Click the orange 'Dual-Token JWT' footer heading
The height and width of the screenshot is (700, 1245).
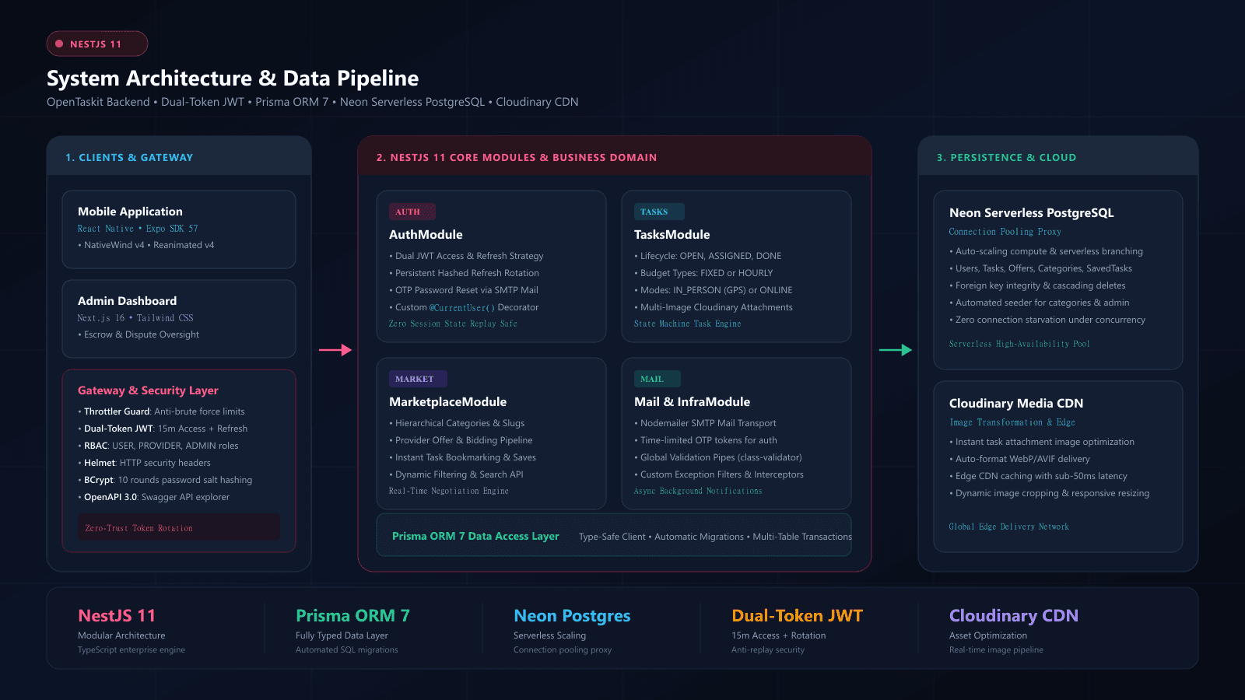(797, 616)
